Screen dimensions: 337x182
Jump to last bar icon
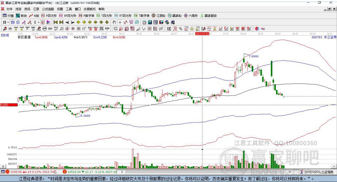[x=61, y=22]
